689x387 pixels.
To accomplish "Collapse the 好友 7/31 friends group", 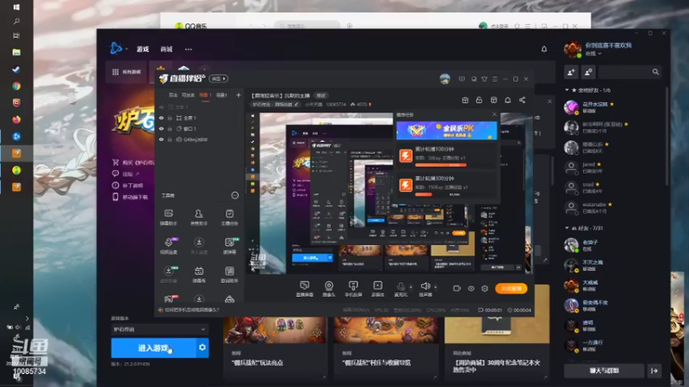I will [x=567, y=228].
